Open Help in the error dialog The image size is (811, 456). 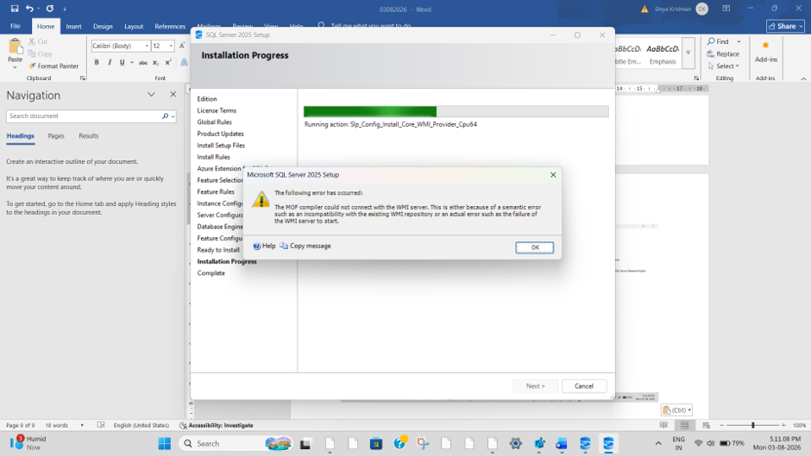(x=264, y=246)
